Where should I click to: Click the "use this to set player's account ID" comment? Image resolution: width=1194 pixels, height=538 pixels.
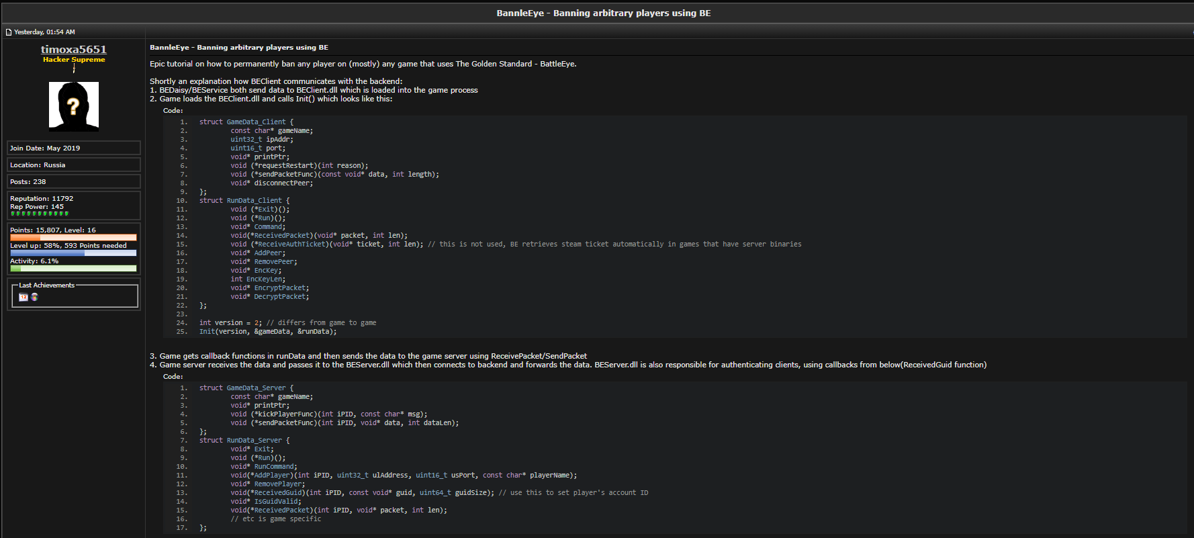coord(573,493)
